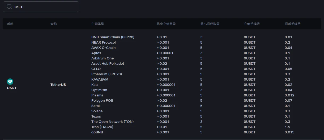Viewport: 324px width, 140px height.
Task: Select the KAVAEVM network row
Action: (100, 80)
